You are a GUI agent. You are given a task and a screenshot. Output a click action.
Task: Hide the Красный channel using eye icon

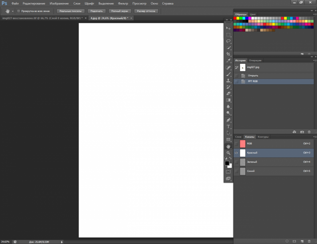(x=236, y=153)
